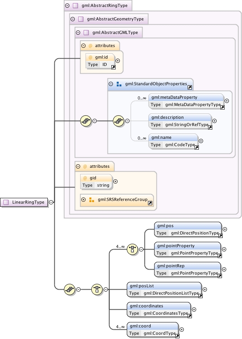Select sequence icon inside gml:StandardObjectProperties
Screen dimensions: 242x339
[119, 121]
